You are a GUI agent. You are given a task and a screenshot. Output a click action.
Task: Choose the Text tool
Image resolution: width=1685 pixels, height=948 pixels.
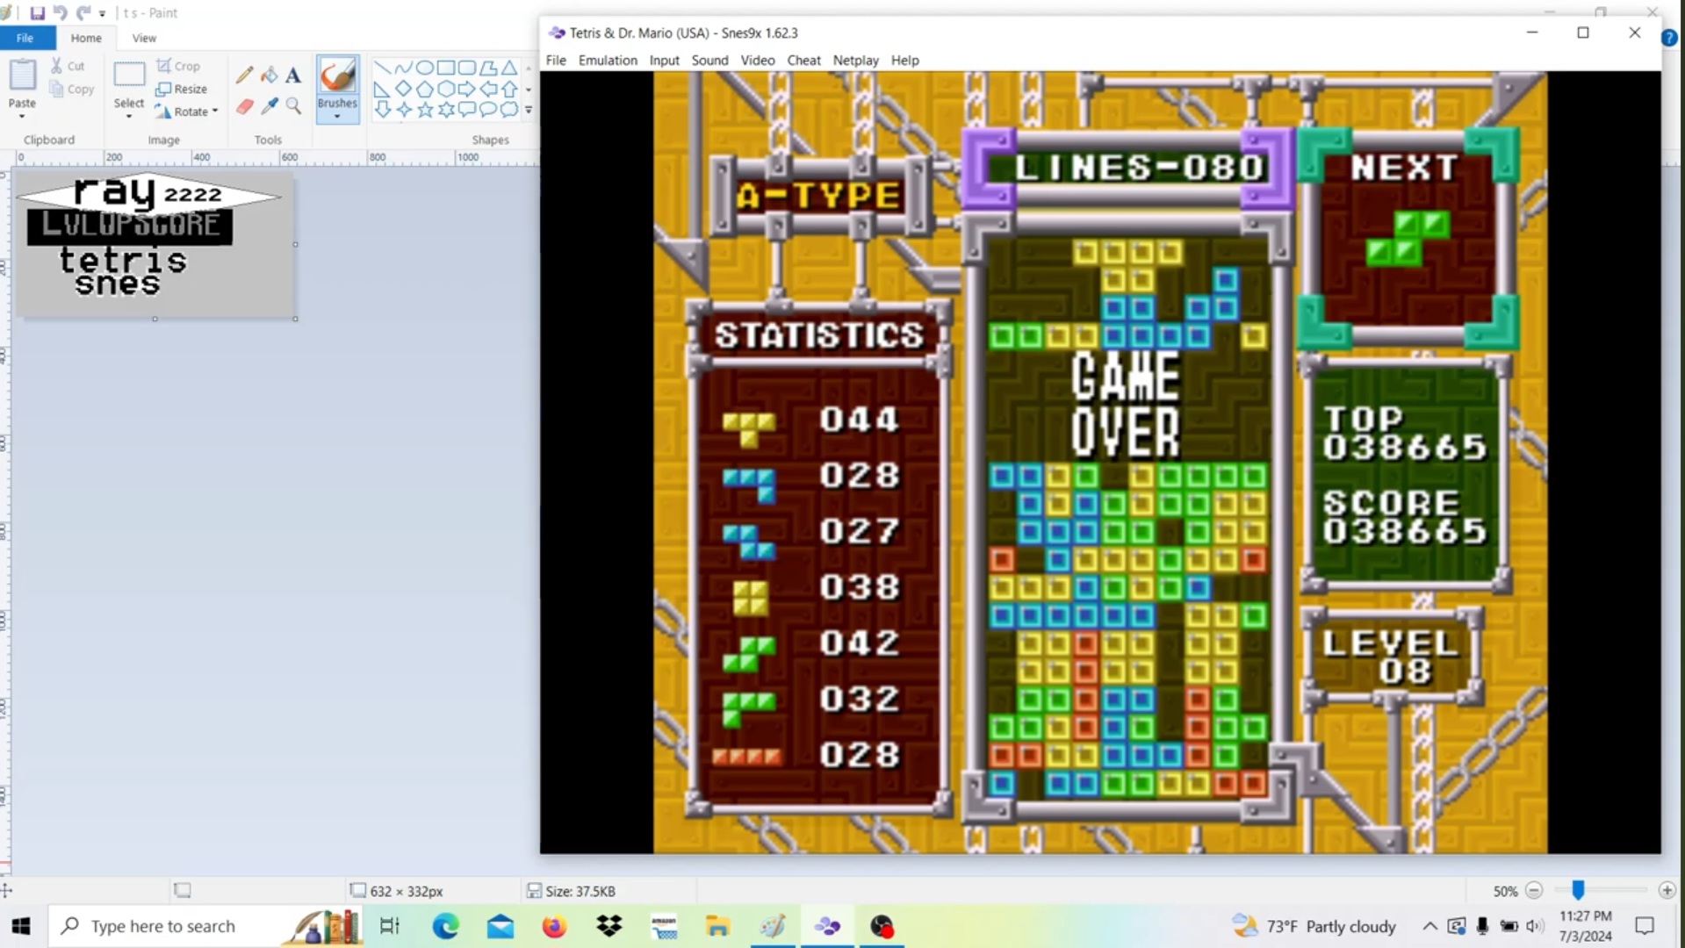(x=293, y=76)
